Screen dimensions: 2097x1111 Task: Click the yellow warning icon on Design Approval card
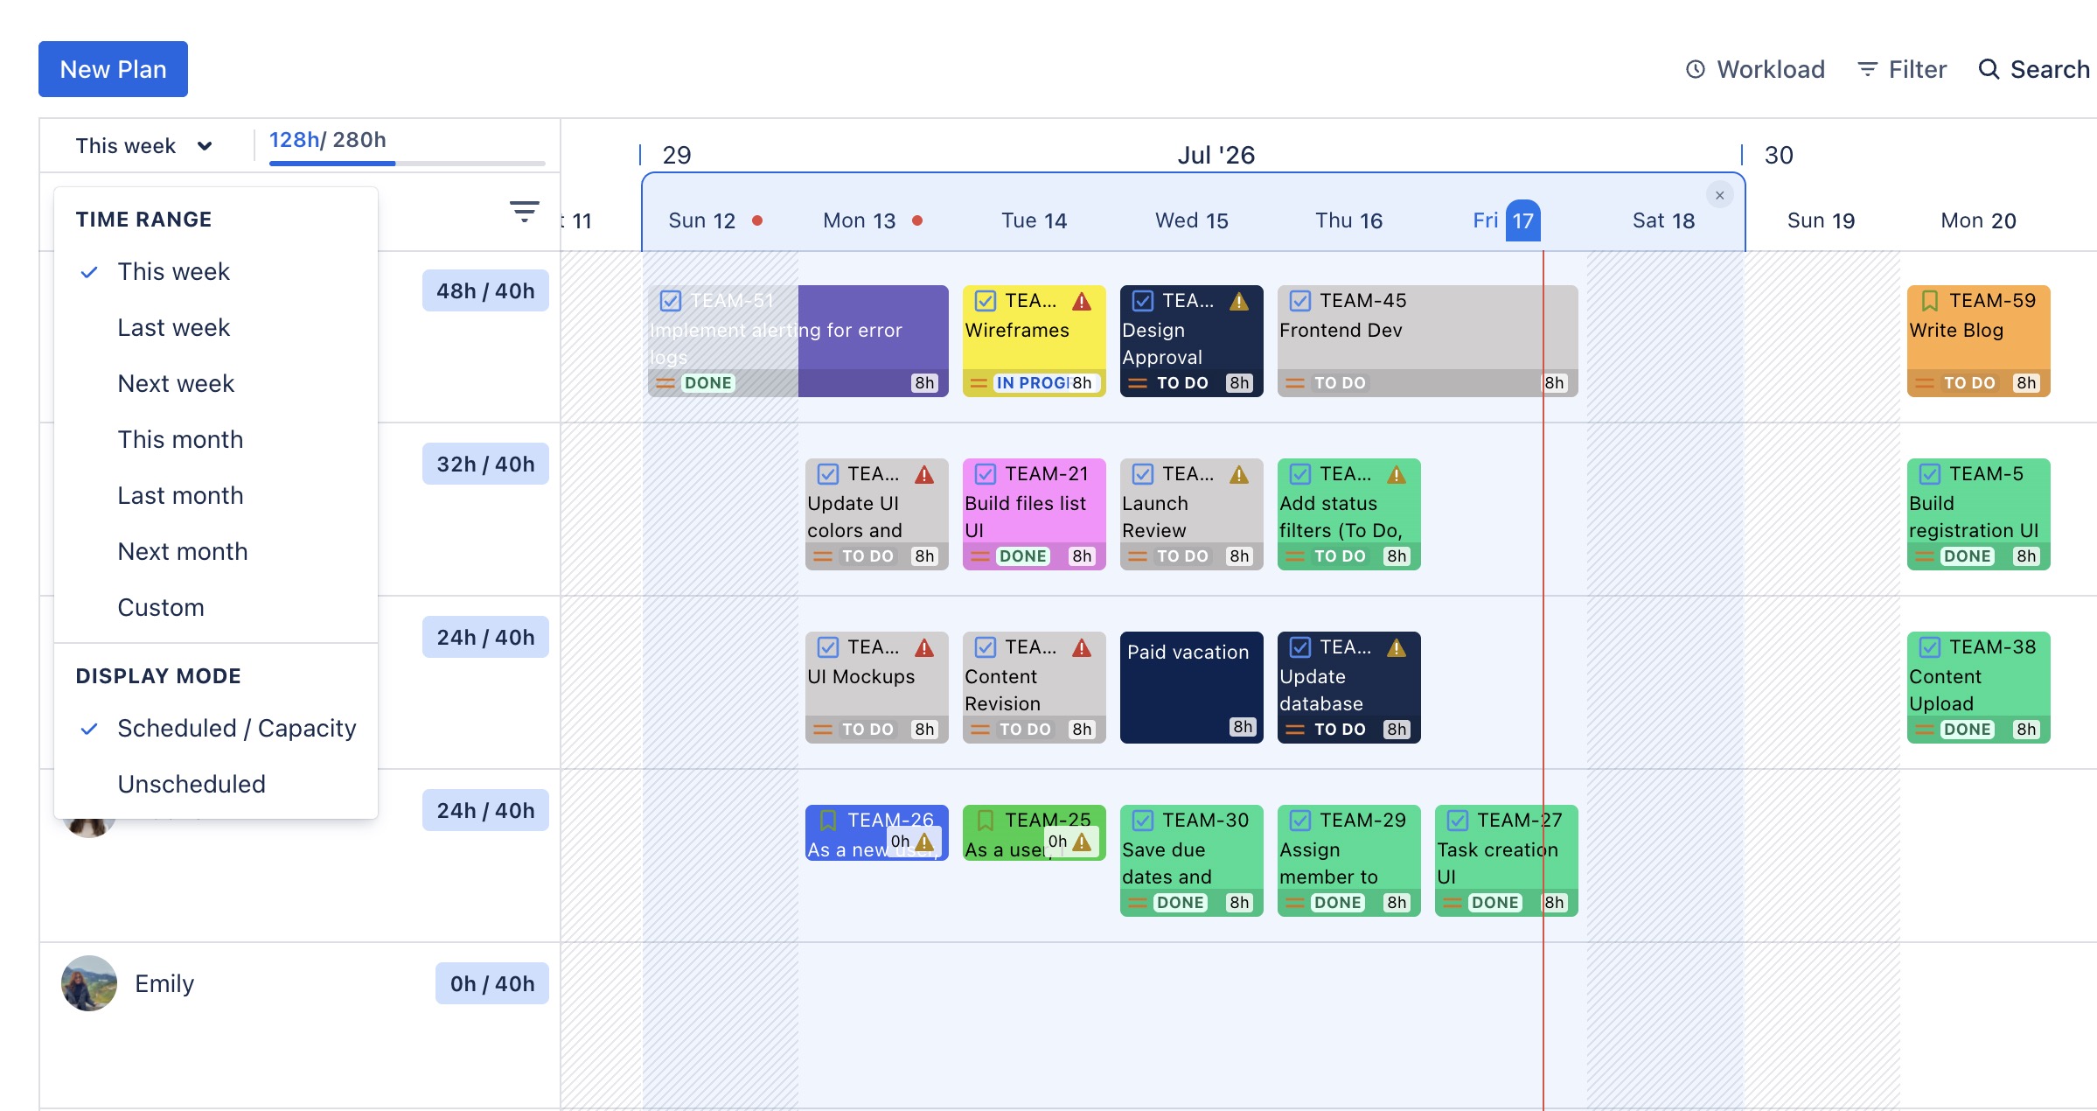[x=1239, y=301]
